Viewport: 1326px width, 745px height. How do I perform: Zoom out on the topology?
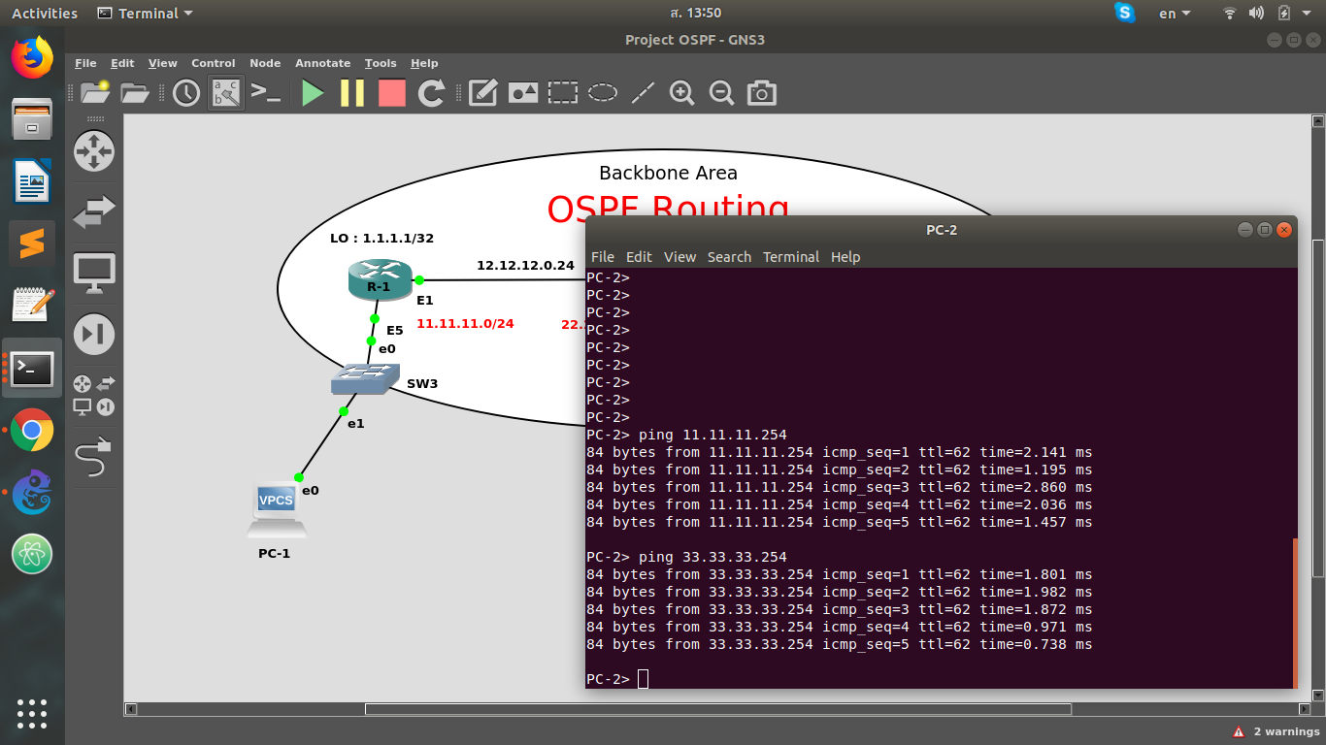721,93
